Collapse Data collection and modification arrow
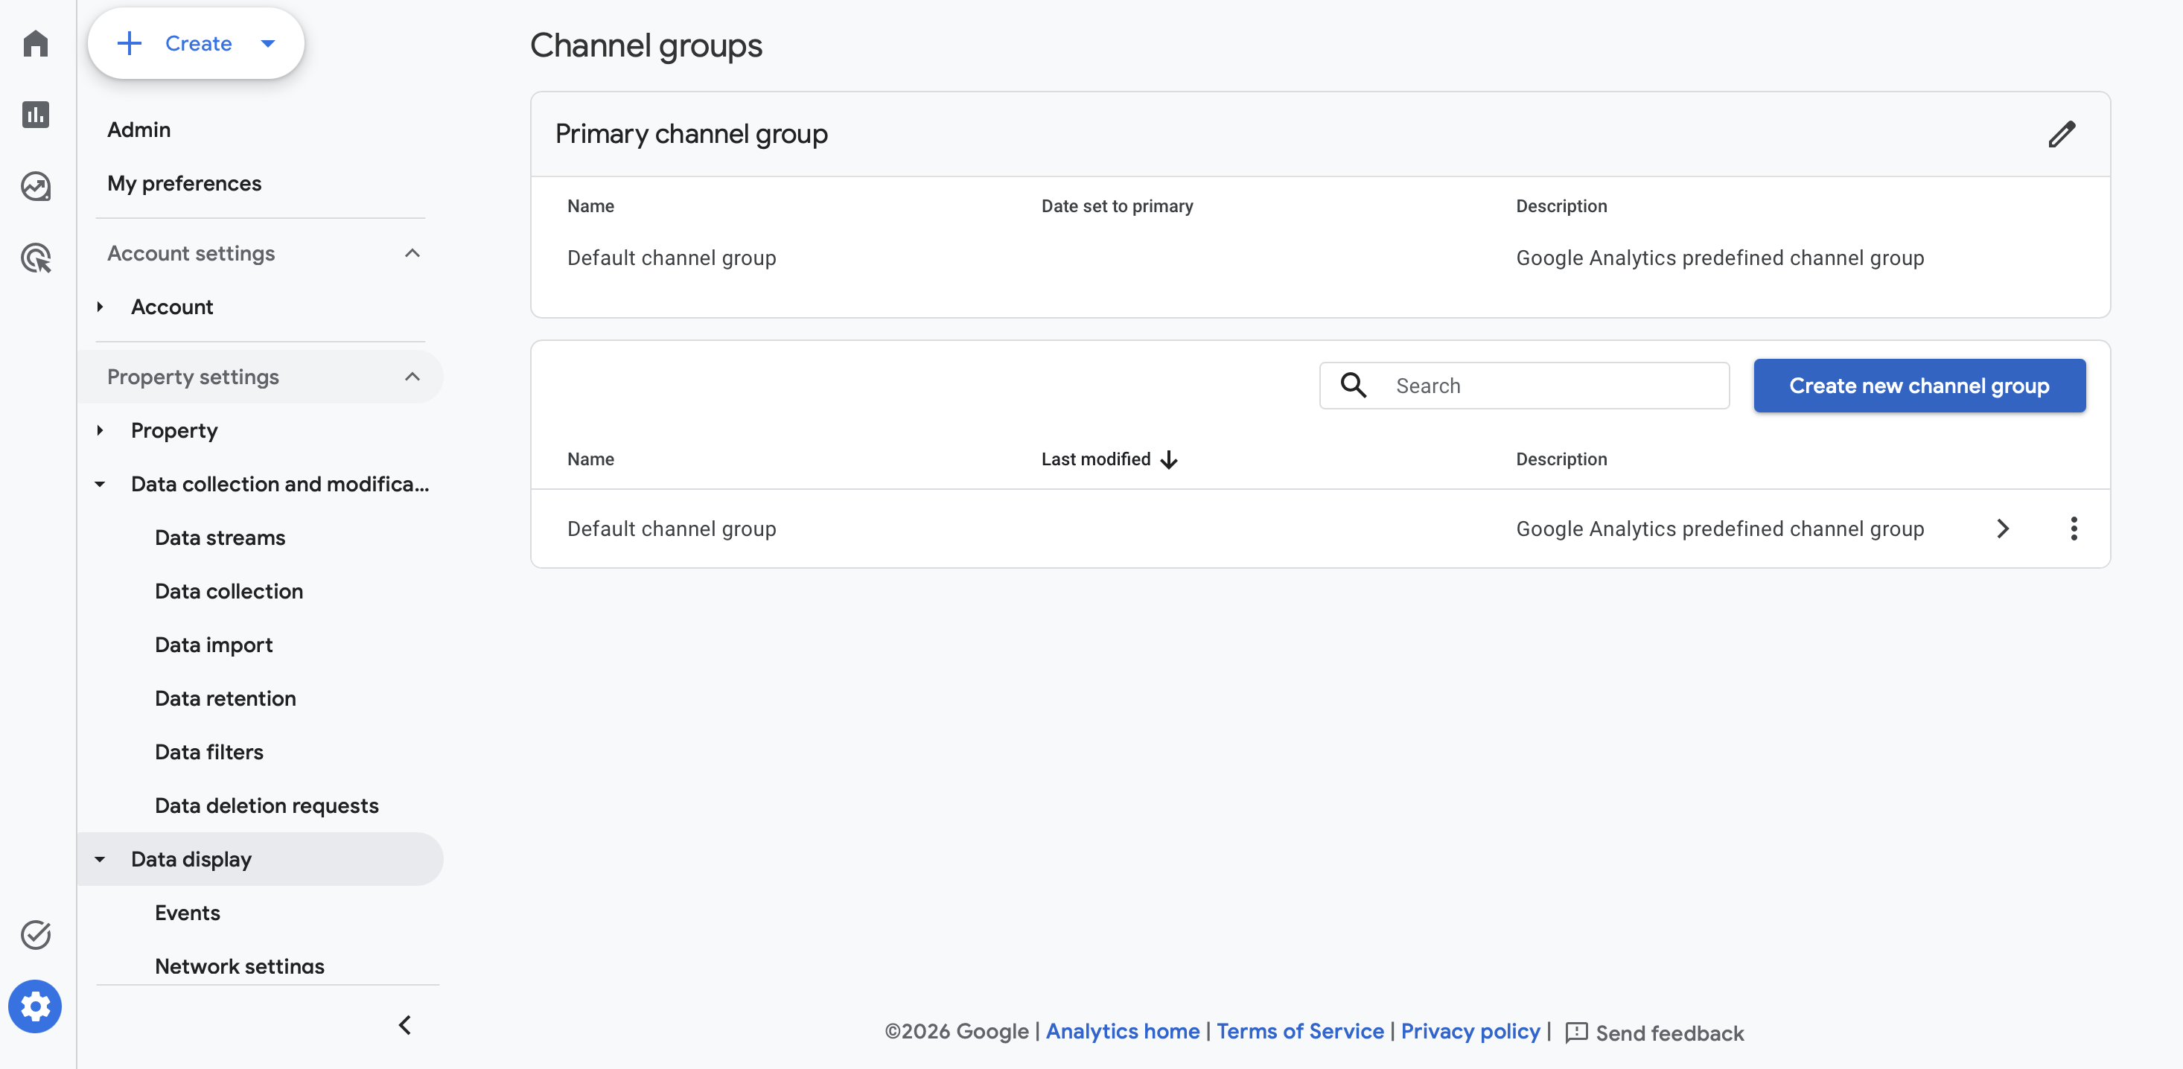The height and width of the screenshot is (1069, 2183). (x=100, y=484)
